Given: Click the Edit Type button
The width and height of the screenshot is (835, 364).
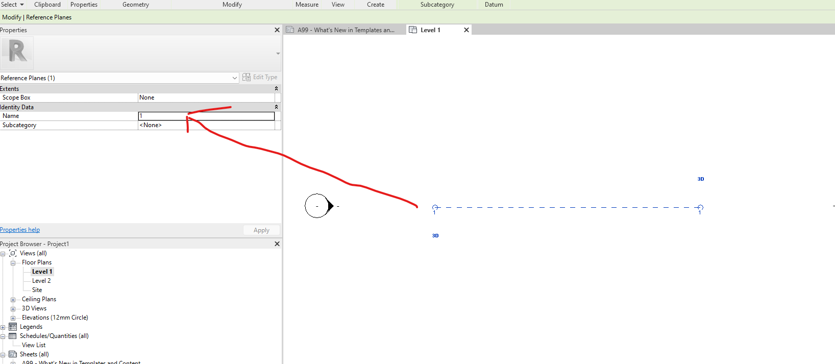Looking at the screenshot, I should tap(260, 77).
